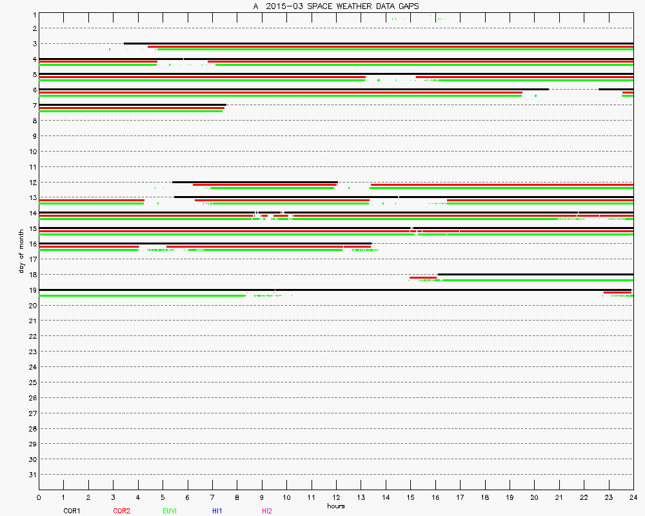Select the short red COR2 bar on day 18
This screenshot has width=645, height=516.
(423, 277)
